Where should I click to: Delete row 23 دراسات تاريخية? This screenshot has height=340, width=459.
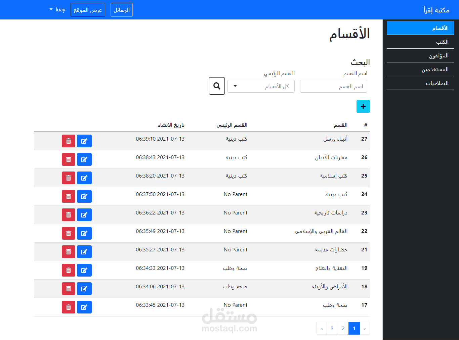pos(69,215)
